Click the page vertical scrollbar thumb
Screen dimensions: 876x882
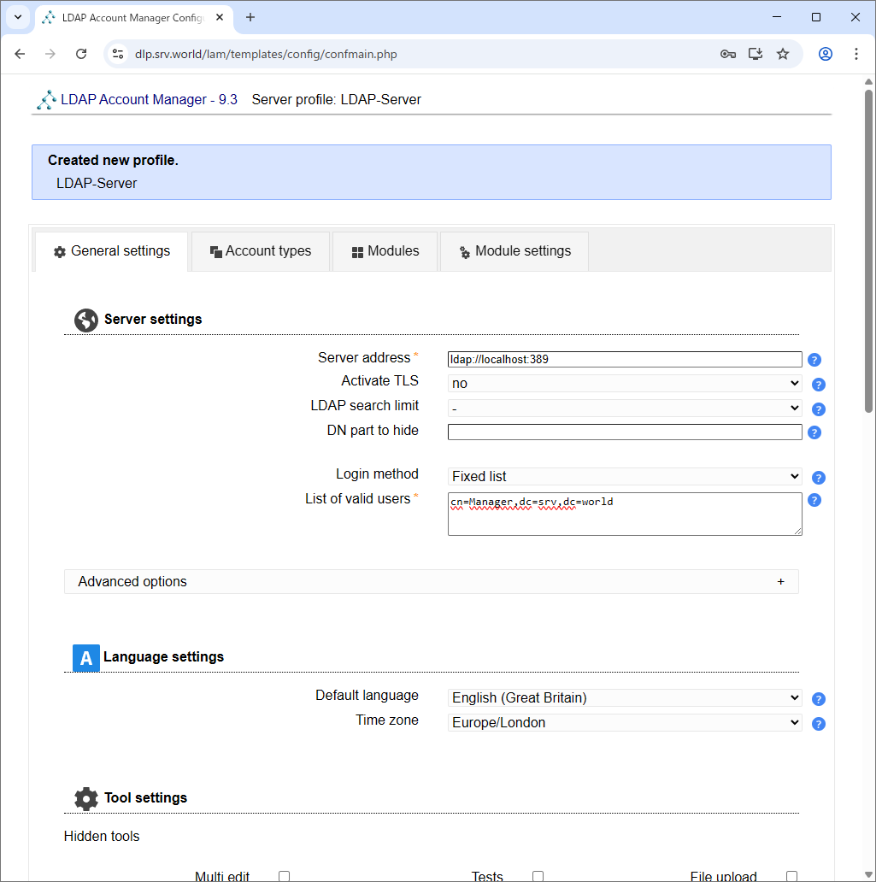point(868,251)
